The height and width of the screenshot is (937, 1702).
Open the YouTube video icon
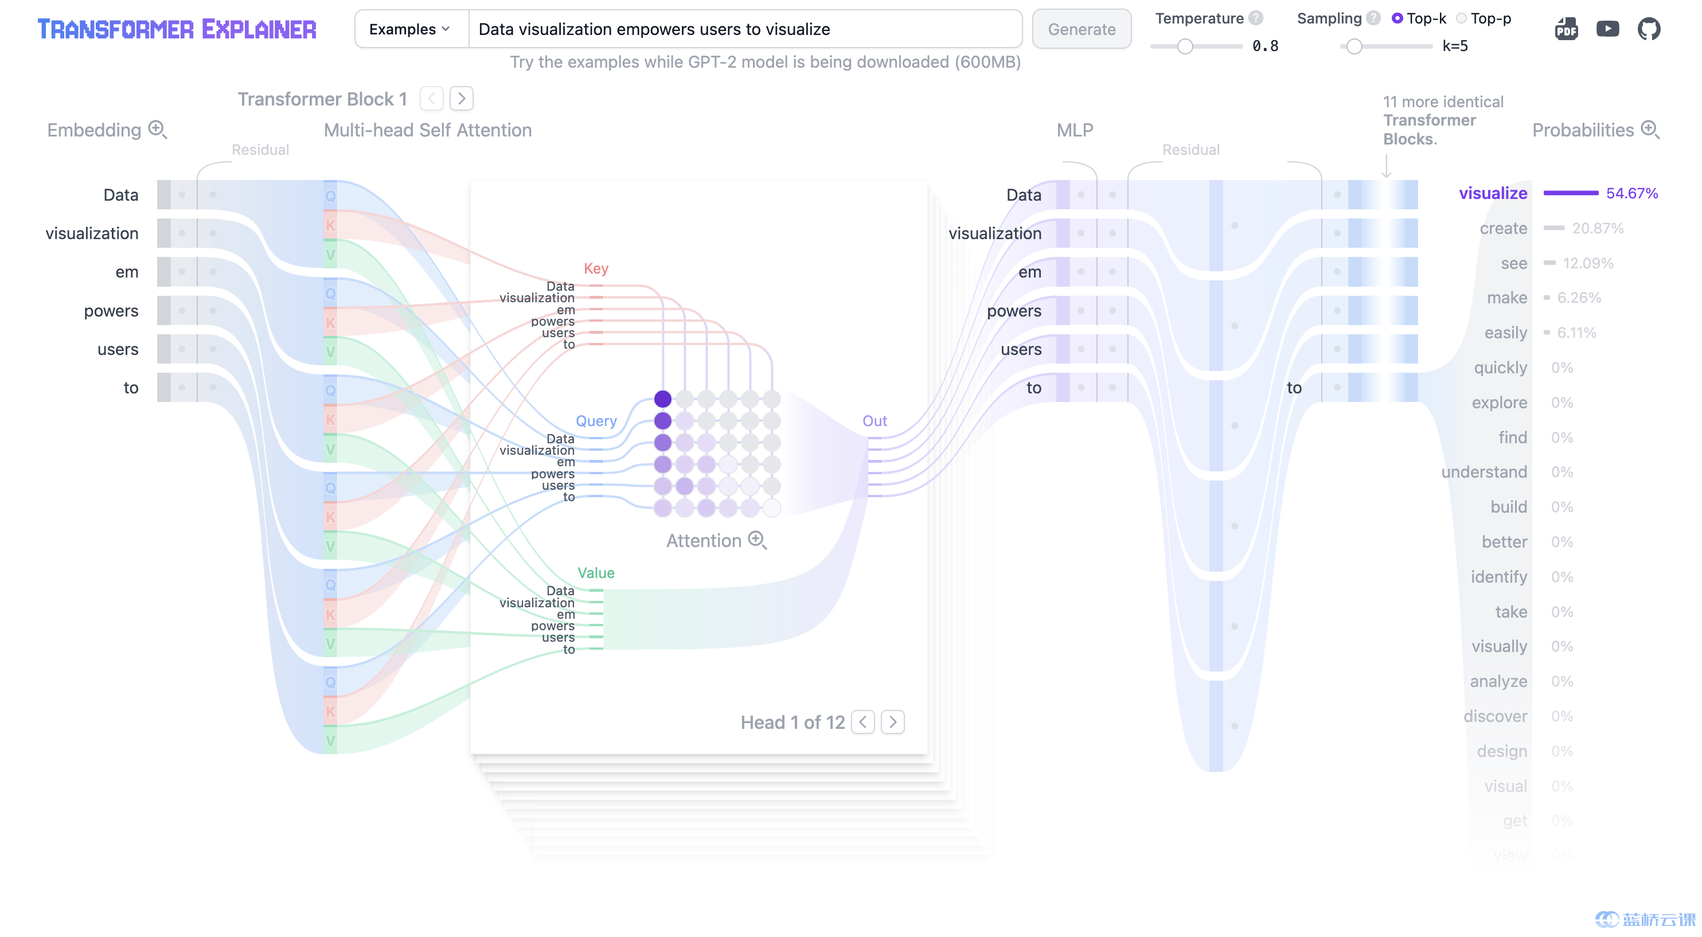pyautogui.click(x=1607, y=29)
